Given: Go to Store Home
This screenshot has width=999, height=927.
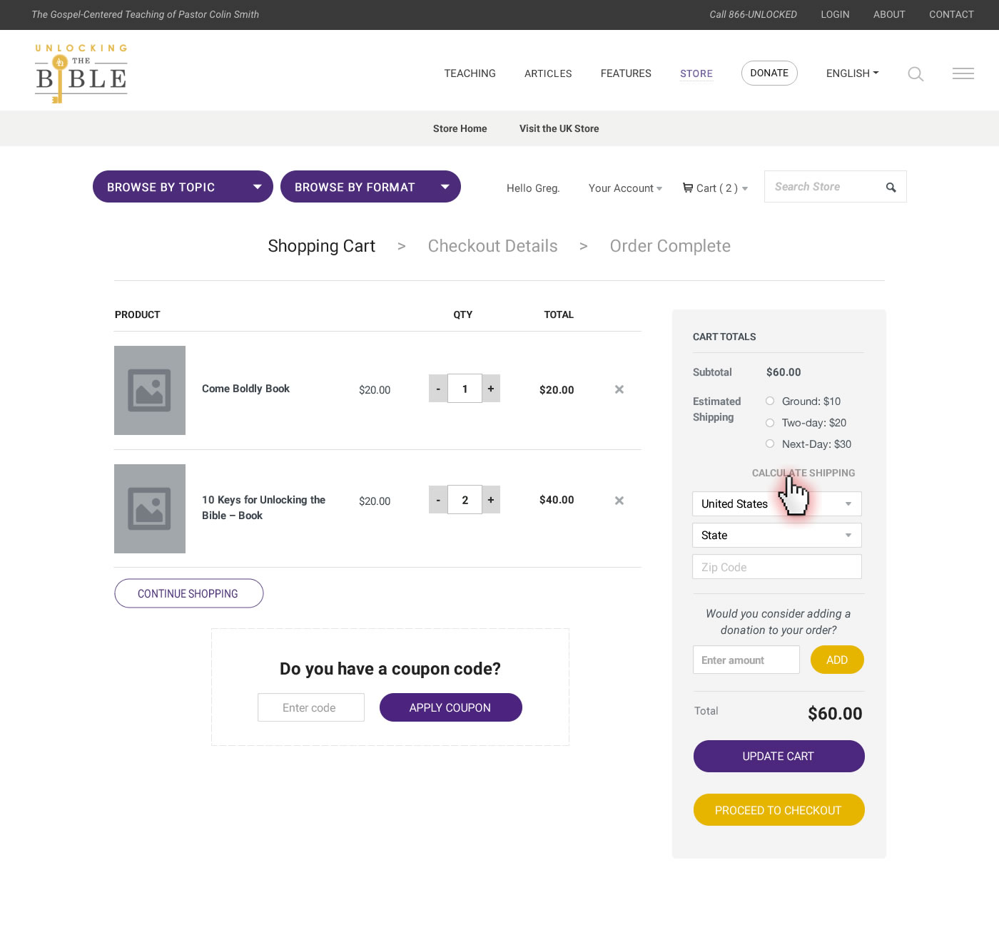Looking at the screenshot, I should [460, 128].
